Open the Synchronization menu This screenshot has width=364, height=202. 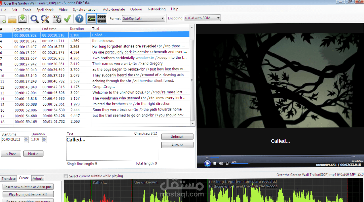click(x=85, y=9)
